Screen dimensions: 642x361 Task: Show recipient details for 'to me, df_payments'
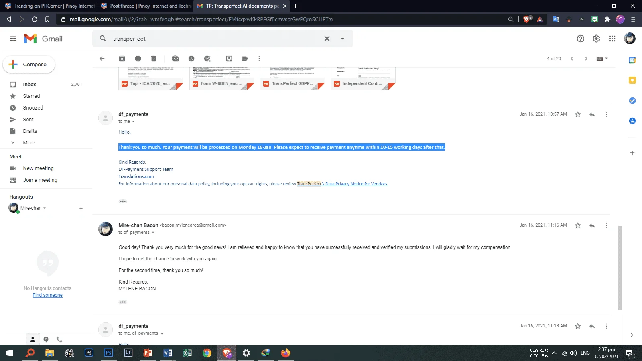[x=162, y=333]
